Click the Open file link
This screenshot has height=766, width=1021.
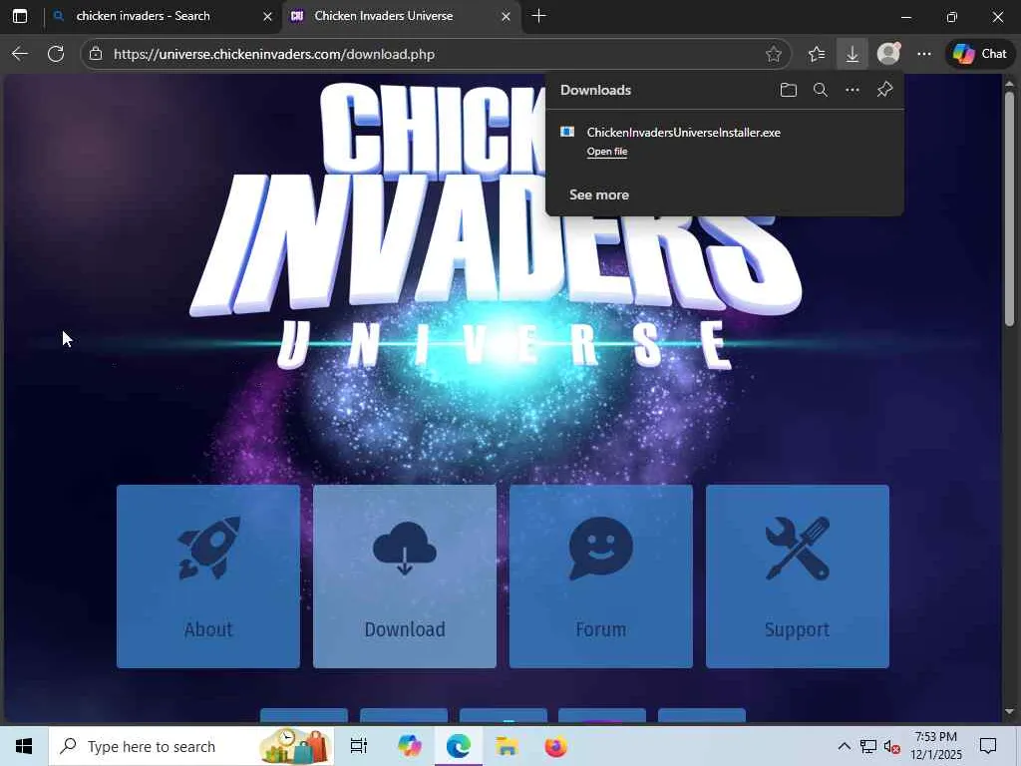coord(607,152)
